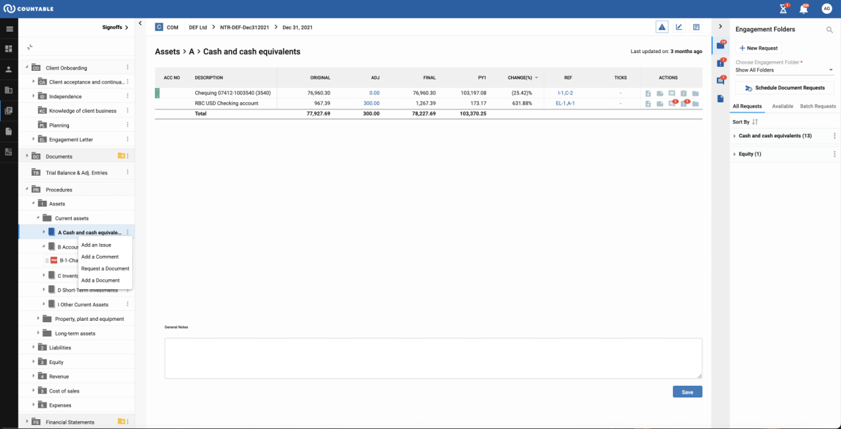841x429 pixels.
Task: Click the hourglass timer icon in header
Action: [783, 9]
